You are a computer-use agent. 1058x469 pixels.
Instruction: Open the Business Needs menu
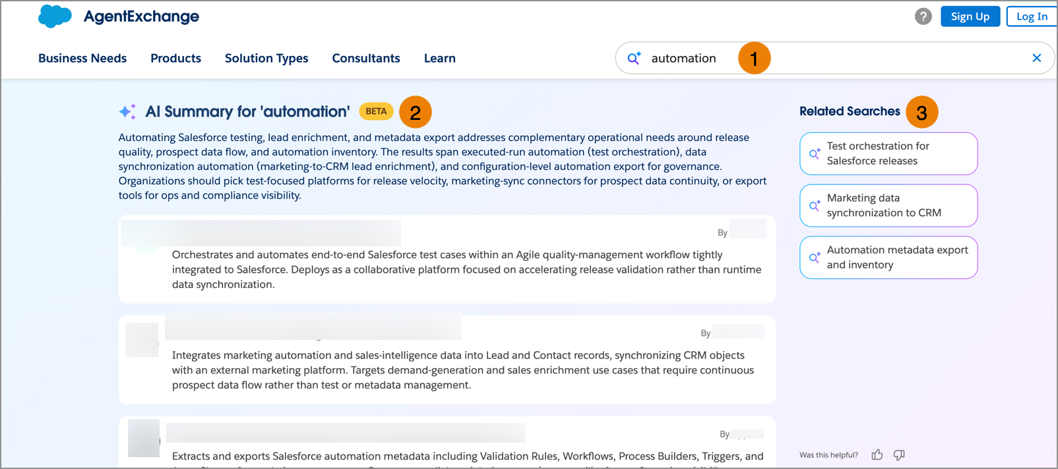point(82,58)
